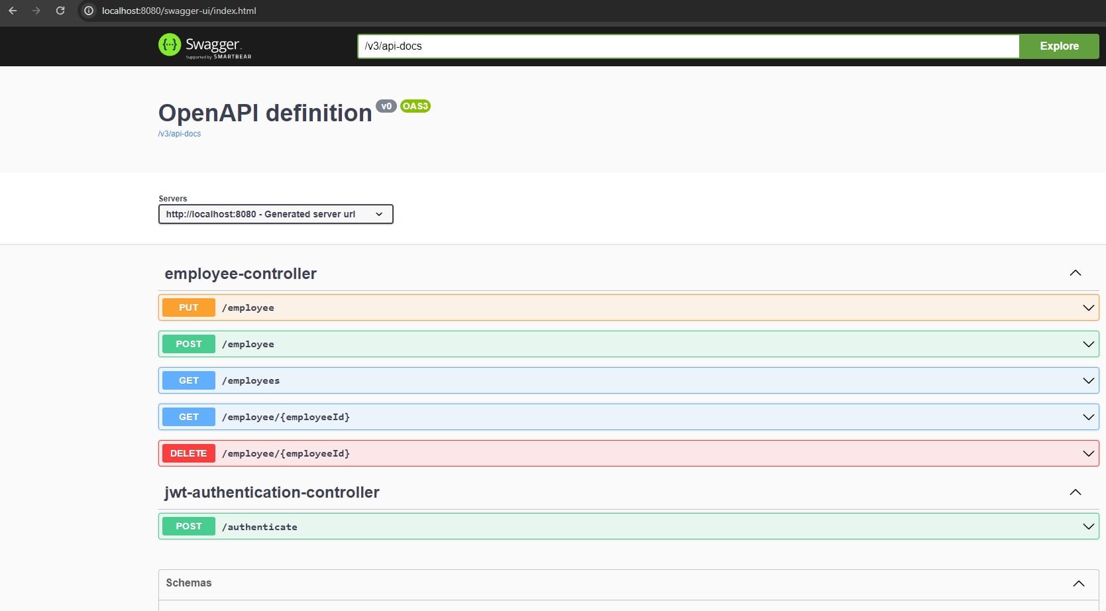1106x611 pixels.
Task: Open the /v3/api-docs link under title
Action: [180, 134]
